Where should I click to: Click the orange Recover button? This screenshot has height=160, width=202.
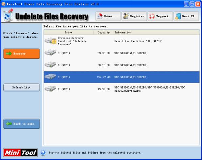point(22,54)
